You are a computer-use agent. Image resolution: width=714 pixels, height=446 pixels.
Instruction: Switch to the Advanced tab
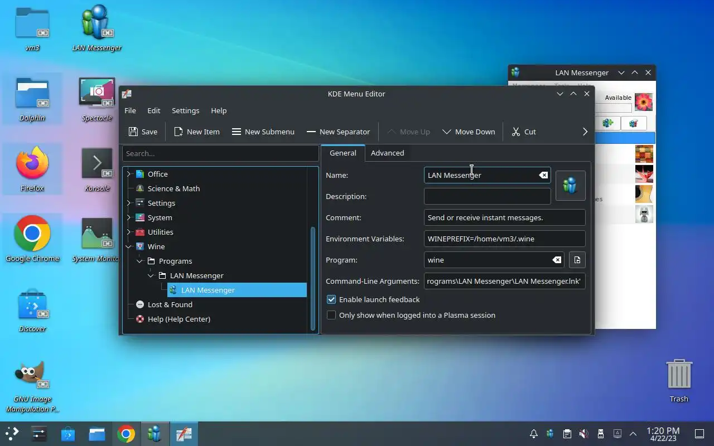tap(387, 153)
